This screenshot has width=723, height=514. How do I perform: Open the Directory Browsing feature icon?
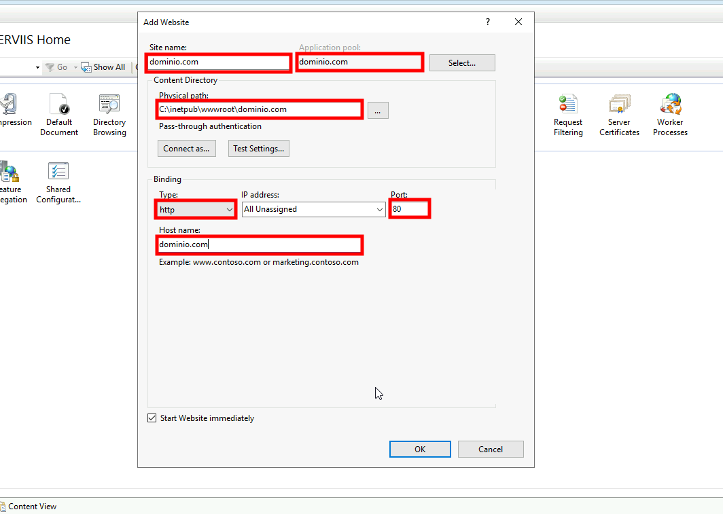[109, 115]
